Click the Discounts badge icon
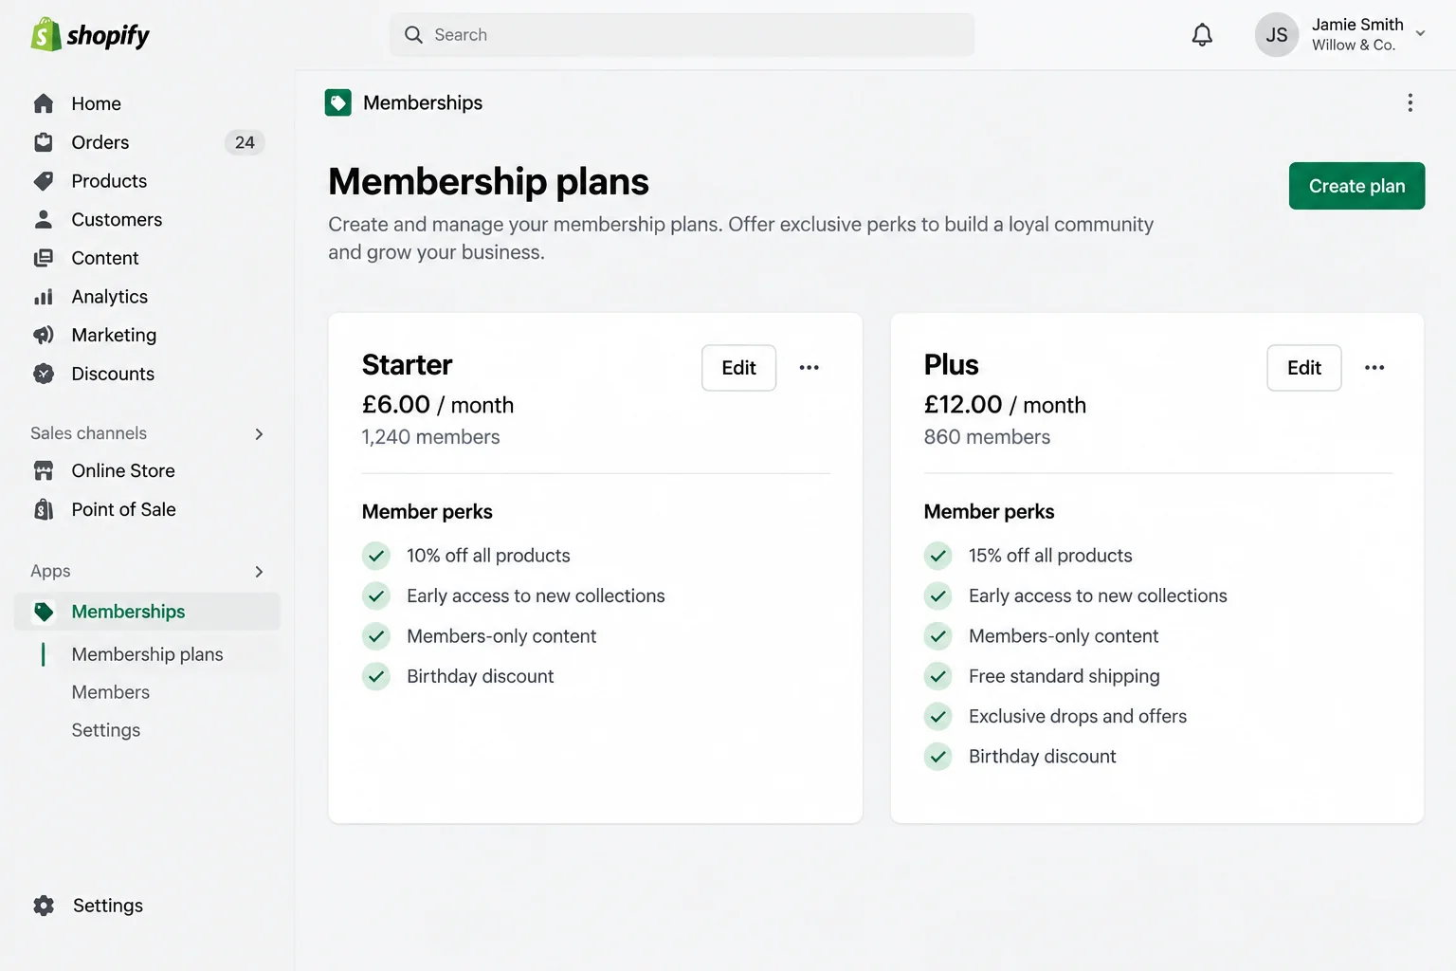 pyautogui.click(x=44, y=374)
